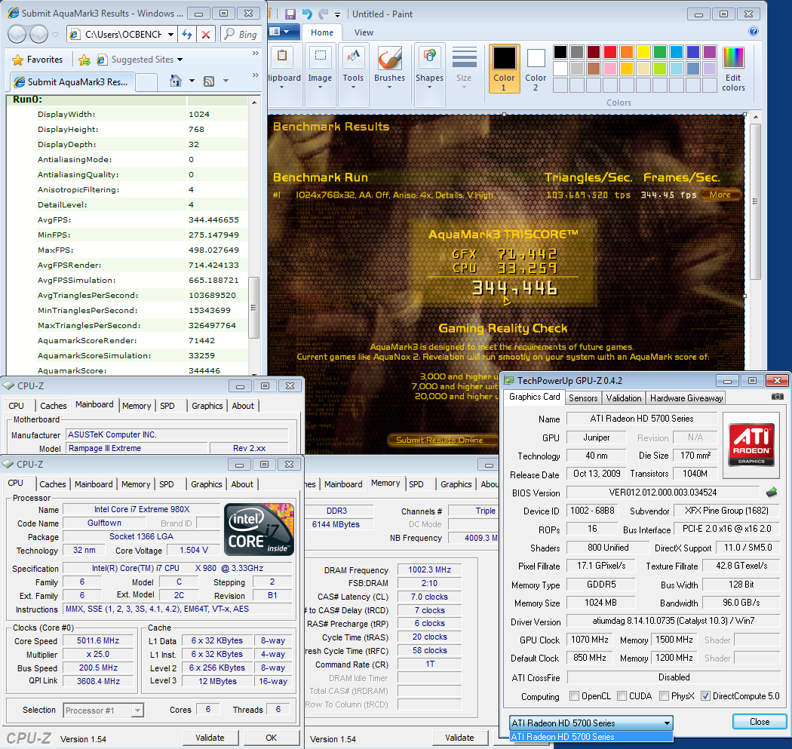Click the Image selection icon in Paint
The image size is (792, 749).
pos(320,56)
